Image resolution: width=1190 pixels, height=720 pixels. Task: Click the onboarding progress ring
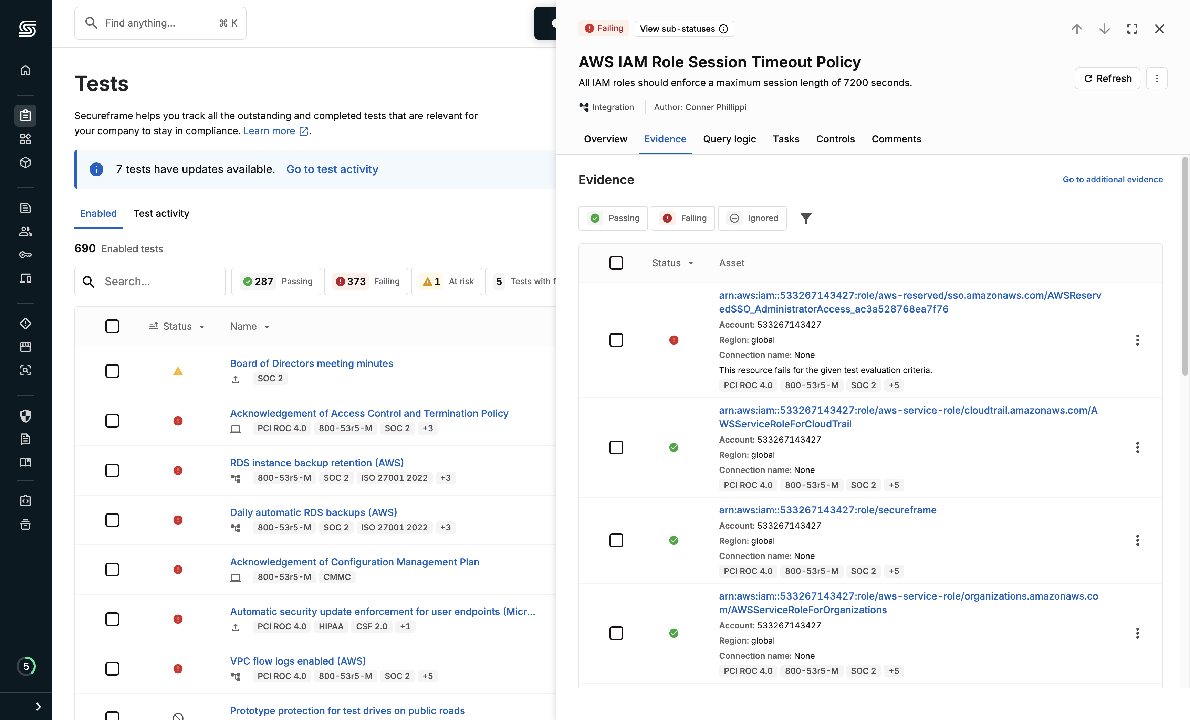click(26, 666)
